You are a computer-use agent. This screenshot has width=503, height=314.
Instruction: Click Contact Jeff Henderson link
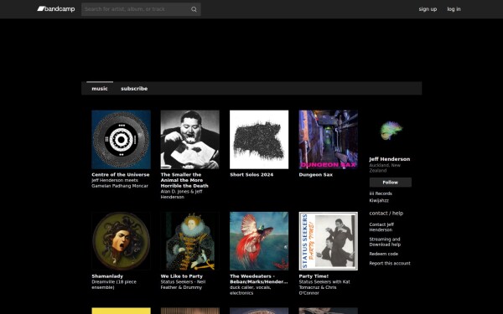pos(381,227)
